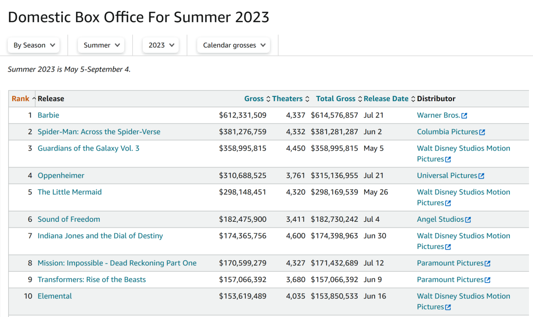The width and height of the screenshot is (533, 317).
Task: Open external link icon next to Angel Studios
Action: click(468, 220)
